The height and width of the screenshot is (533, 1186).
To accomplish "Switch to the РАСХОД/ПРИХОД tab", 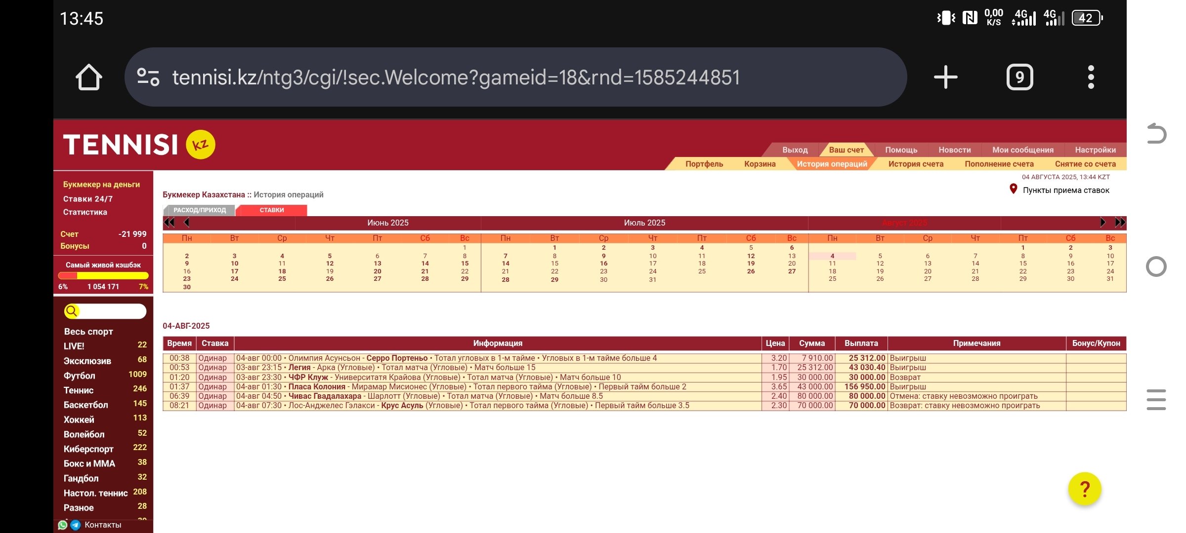I will [200, 210].
